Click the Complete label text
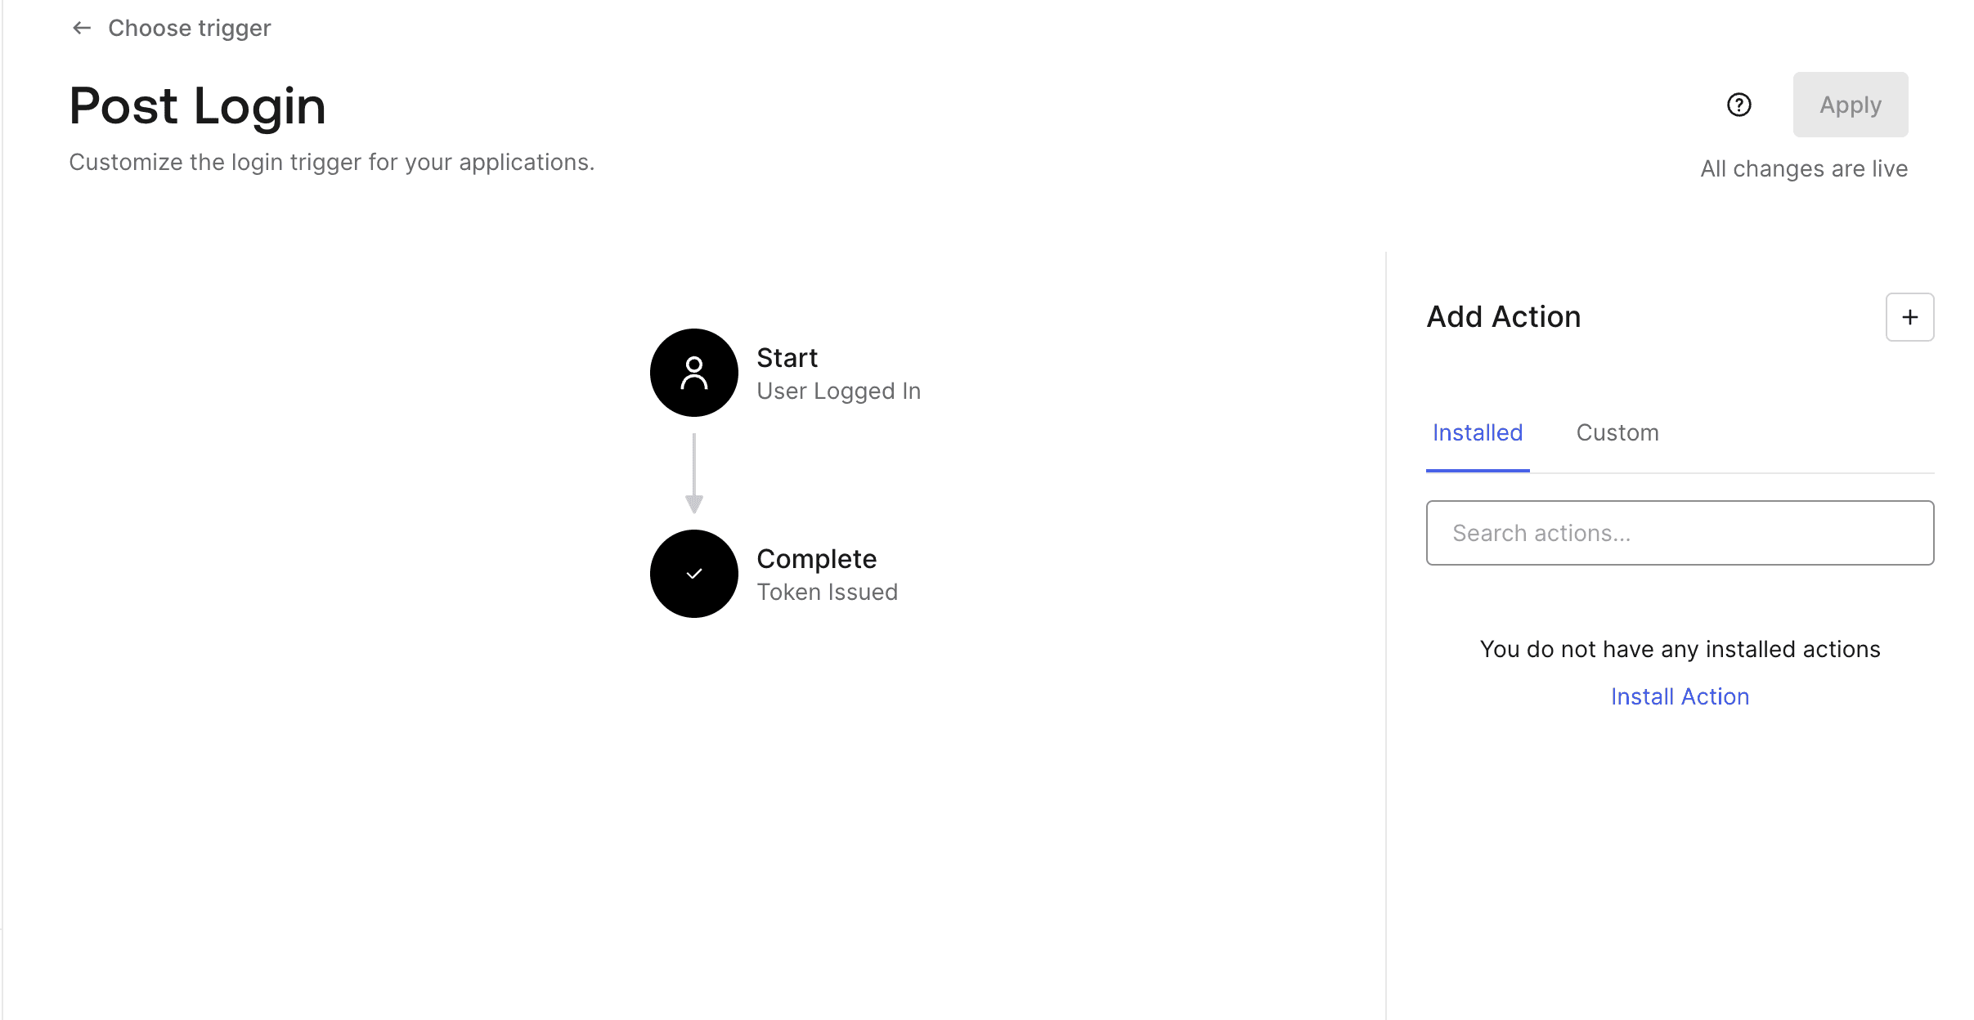The width and height of the screenshot is (1974, 1020). (x=816, y=559)
